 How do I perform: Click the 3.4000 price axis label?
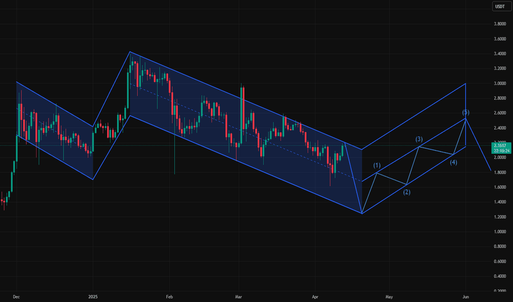(x=500, y=54)
